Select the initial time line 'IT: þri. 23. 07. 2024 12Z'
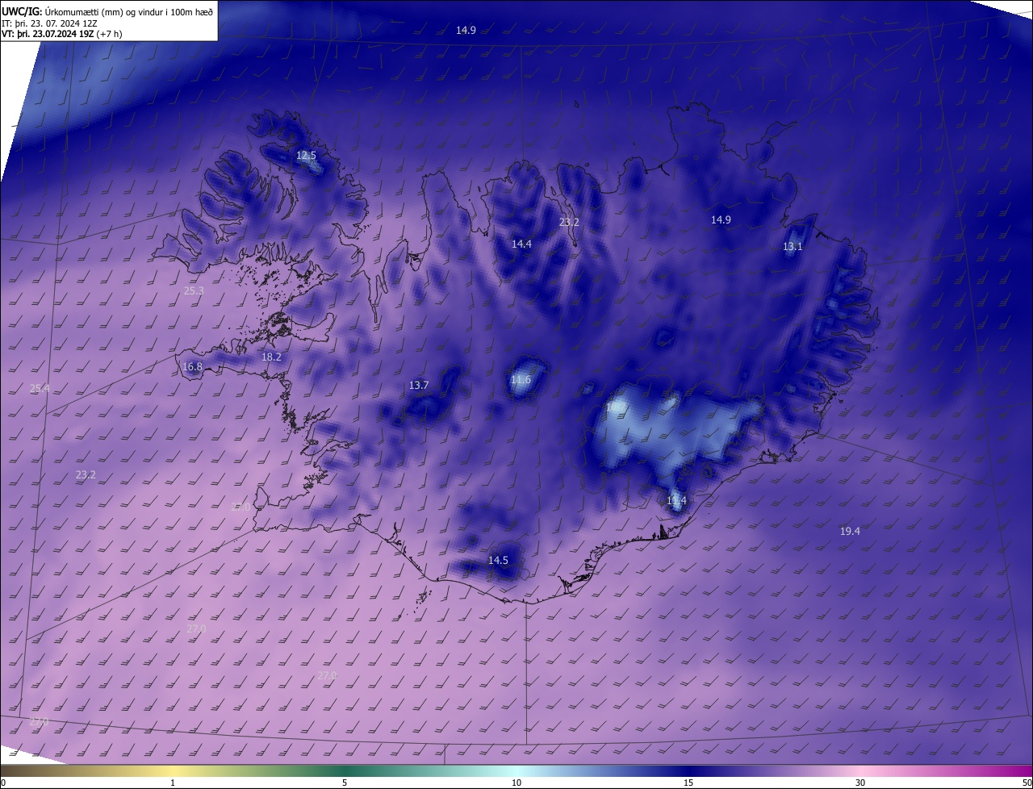This screenshot has height=789, width=1033. point(50,23)
